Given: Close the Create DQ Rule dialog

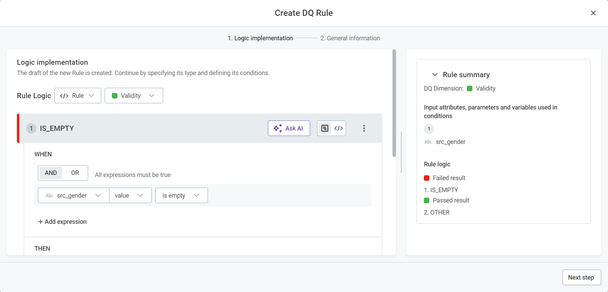Looking at the screenshot, I should point(593,13).
